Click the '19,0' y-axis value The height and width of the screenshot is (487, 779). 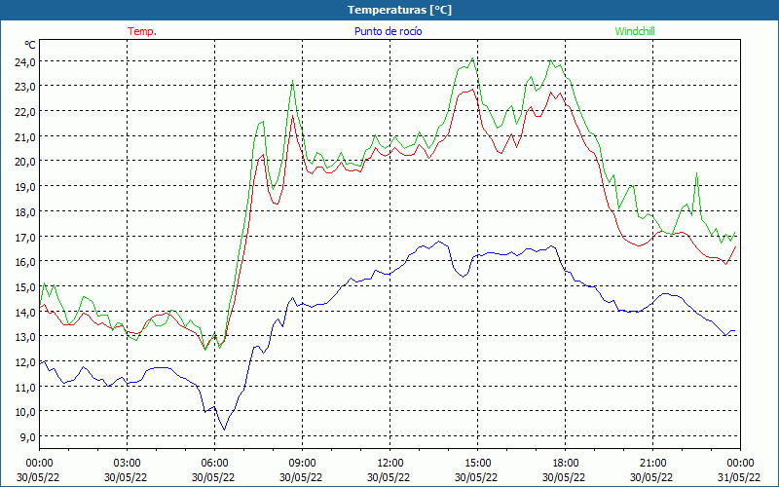(x=25, y=186)
